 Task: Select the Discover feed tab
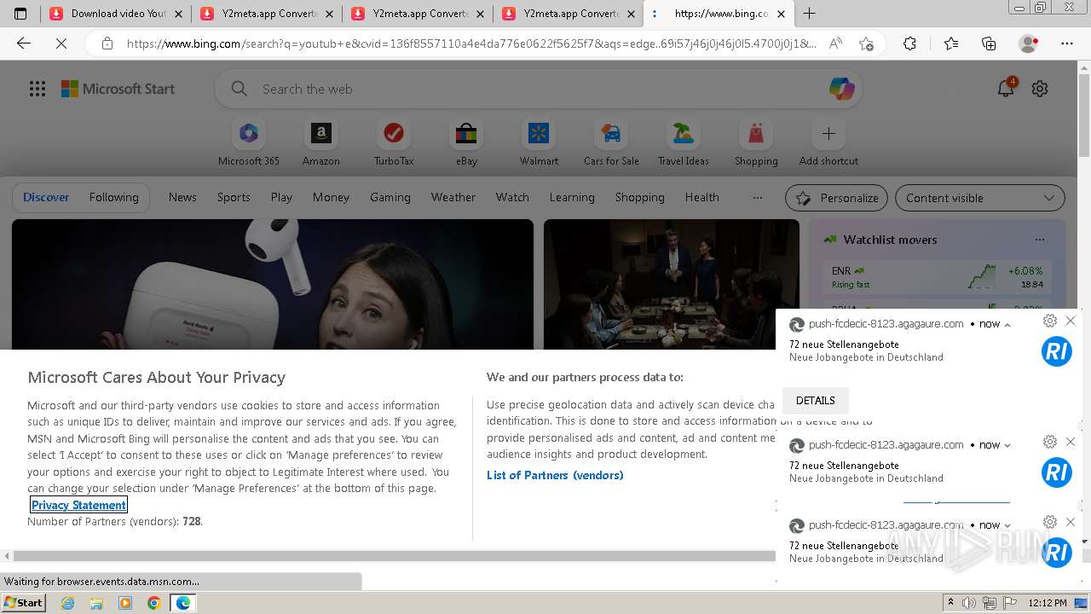pos(46,197)
